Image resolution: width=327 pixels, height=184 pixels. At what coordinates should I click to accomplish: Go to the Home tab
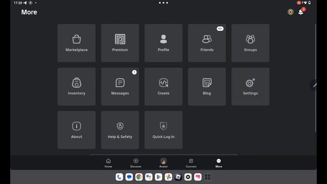(108, 163)
